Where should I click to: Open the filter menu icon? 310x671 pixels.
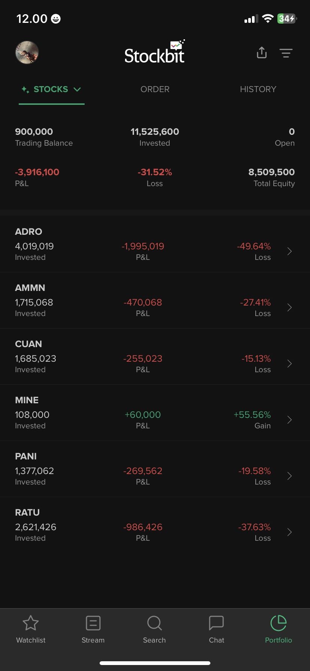286,53
